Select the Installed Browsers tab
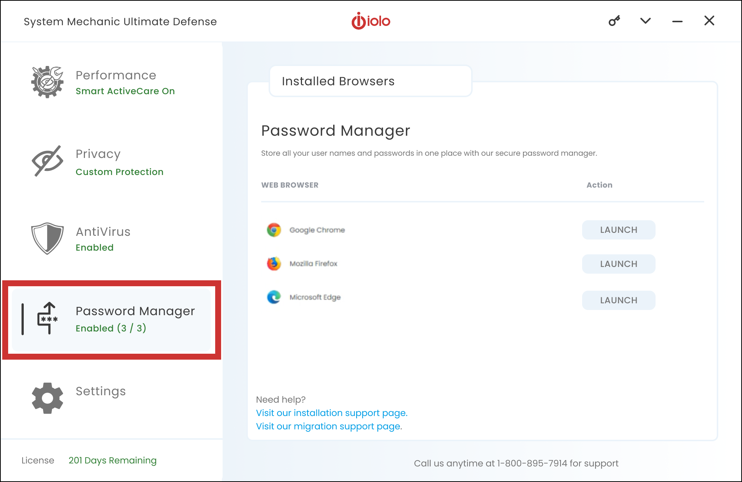The width and height of the screenshot is (742, 482). point(370,81)
